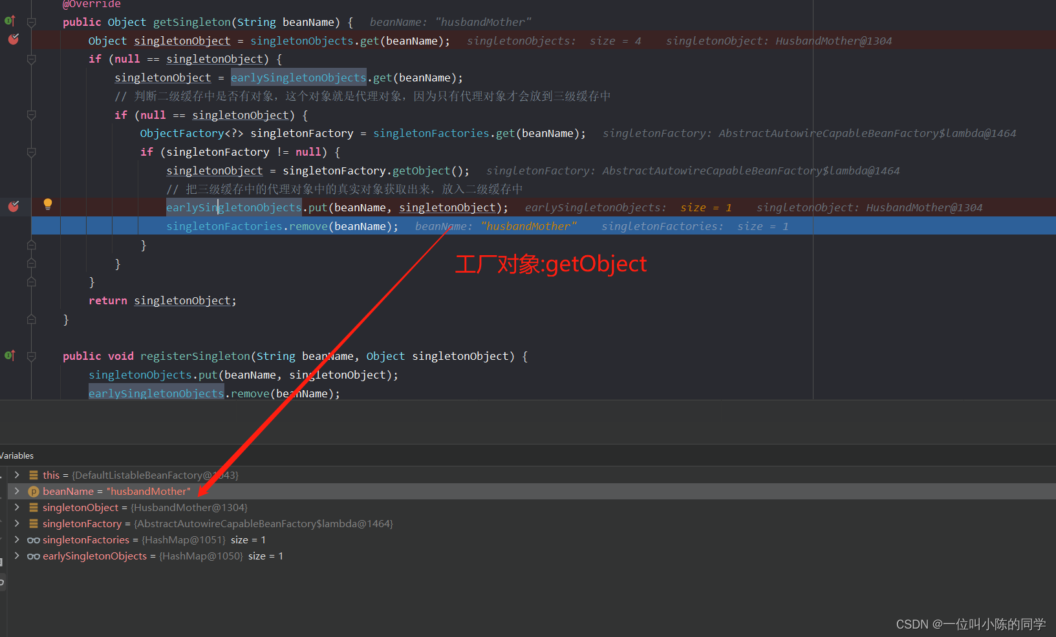Screen dimensions: 1056x637
Task: Collapse the registerSingleton method fold marker
Action: [31, 356]
